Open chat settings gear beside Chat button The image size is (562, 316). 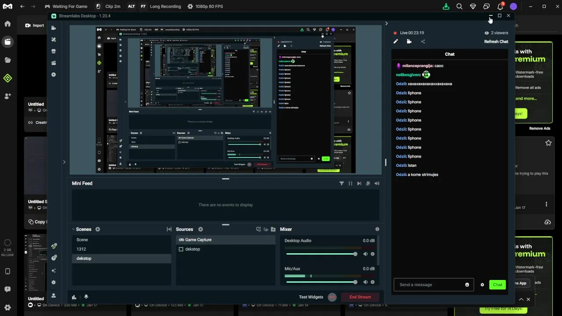point(482,285)
